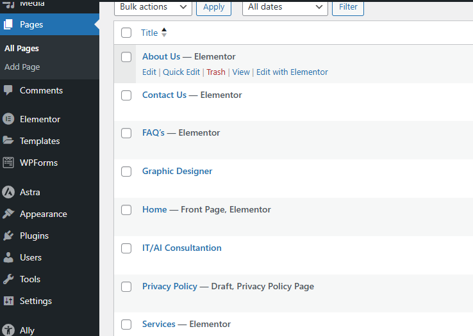Click the WPForms icon in sidebar
The width and height of the screenshot is (473, 336).
8,163
